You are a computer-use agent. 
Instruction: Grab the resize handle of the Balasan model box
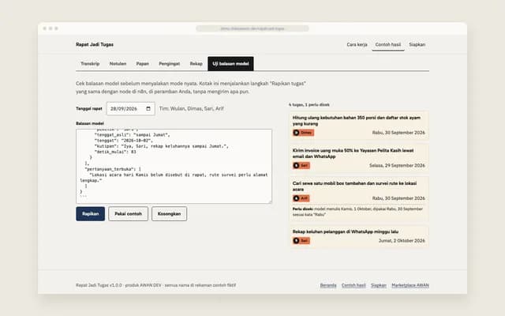(270, 202)
